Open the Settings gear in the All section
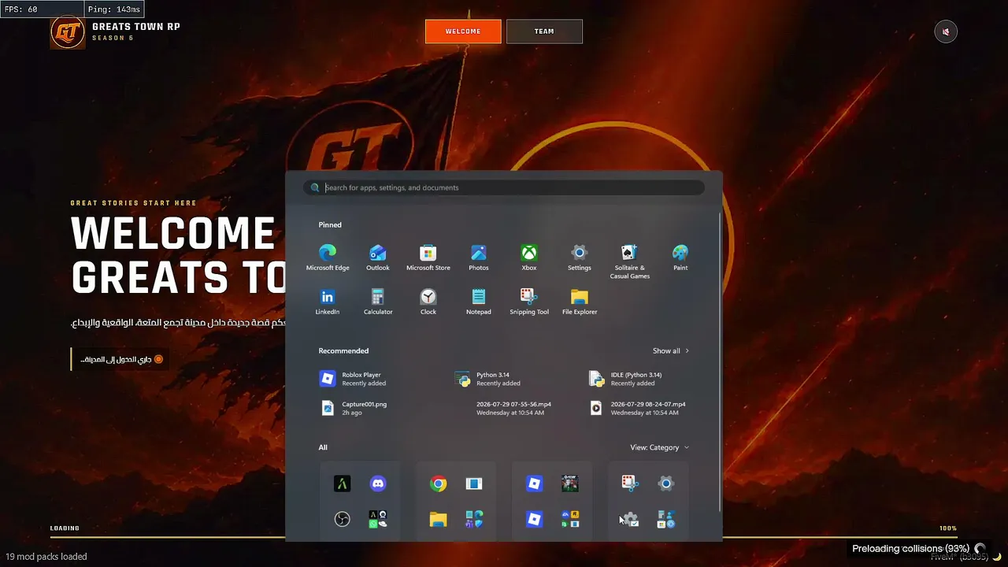 tap(666, 484)
